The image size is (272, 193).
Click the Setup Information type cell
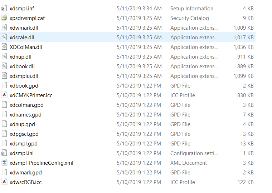[x=192, y=9]
